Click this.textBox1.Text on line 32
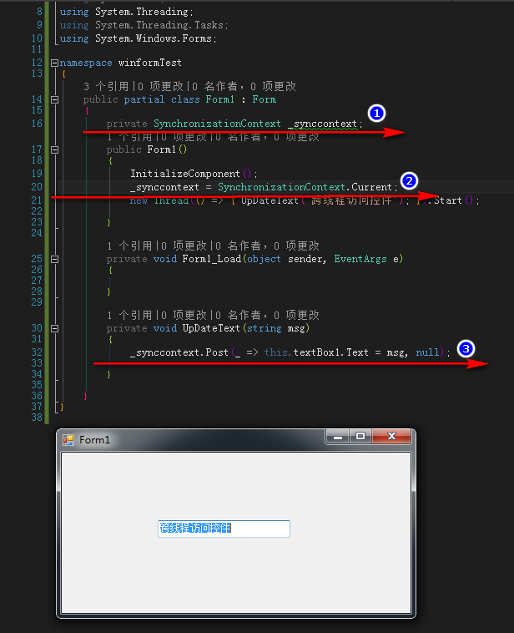The width and height of the screenshot is (514, 633). click(316, 353)
